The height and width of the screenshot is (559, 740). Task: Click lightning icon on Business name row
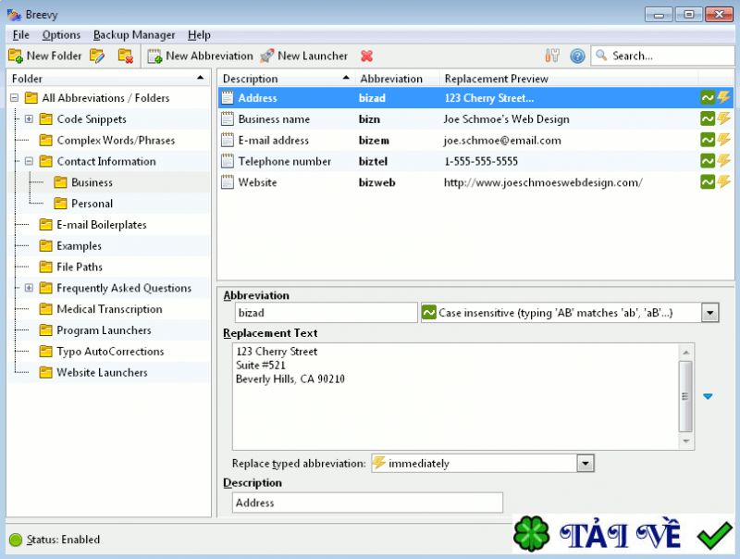[x=724, y=119]
